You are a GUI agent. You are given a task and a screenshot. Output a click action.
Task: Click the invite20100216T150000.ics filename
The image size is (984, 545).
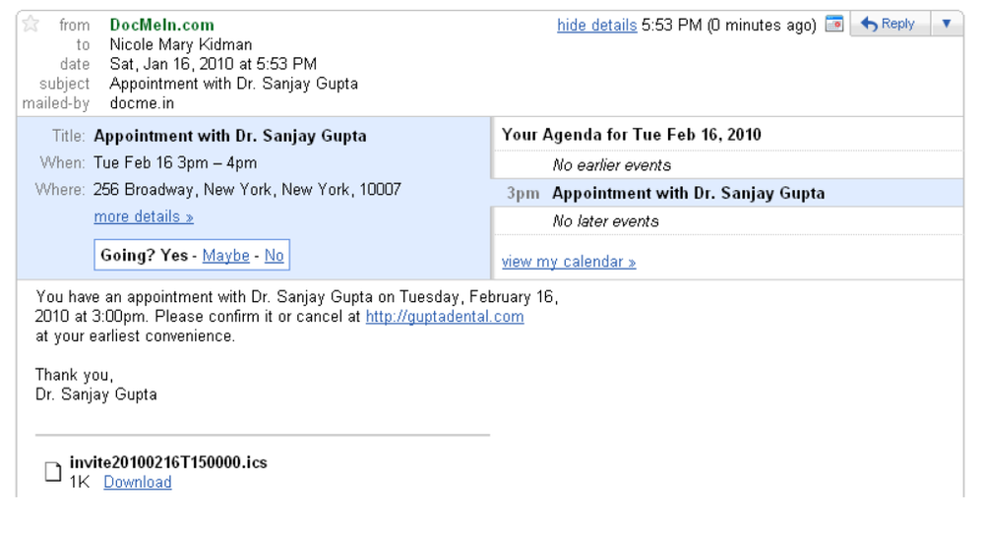click(168, 462)
